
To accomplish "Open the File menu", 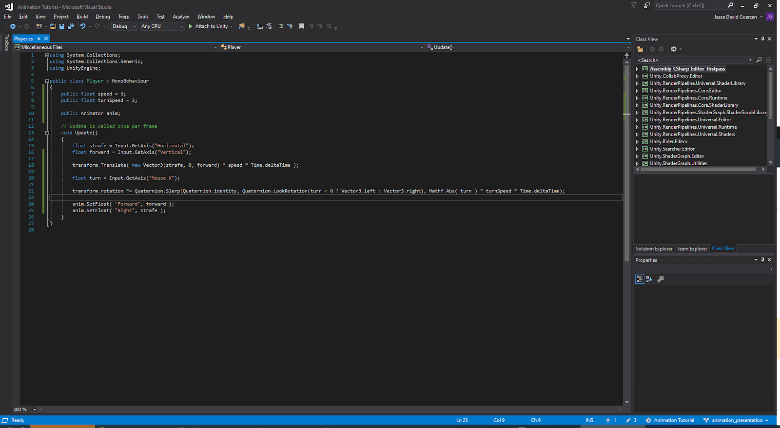I will (x=8, y=17).
